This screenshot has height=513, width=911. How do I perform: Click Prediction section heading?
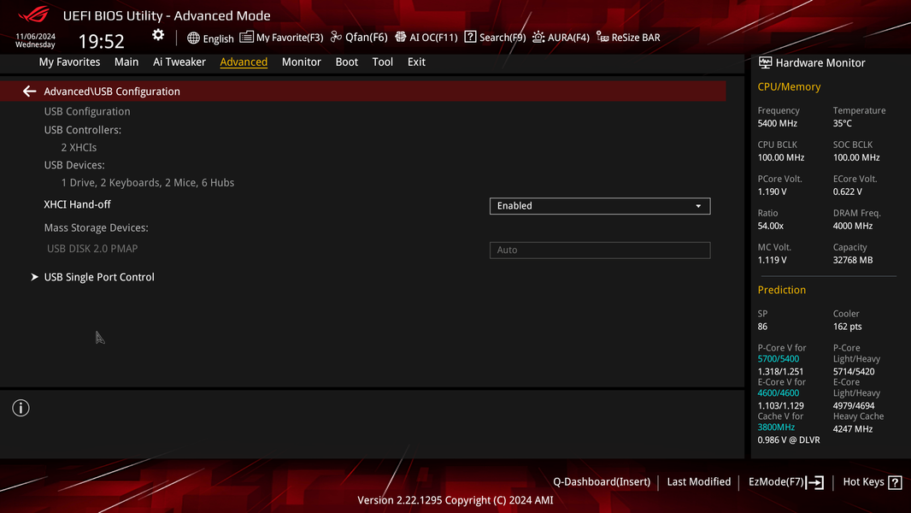pyautogui.click(x=781, y=290)
